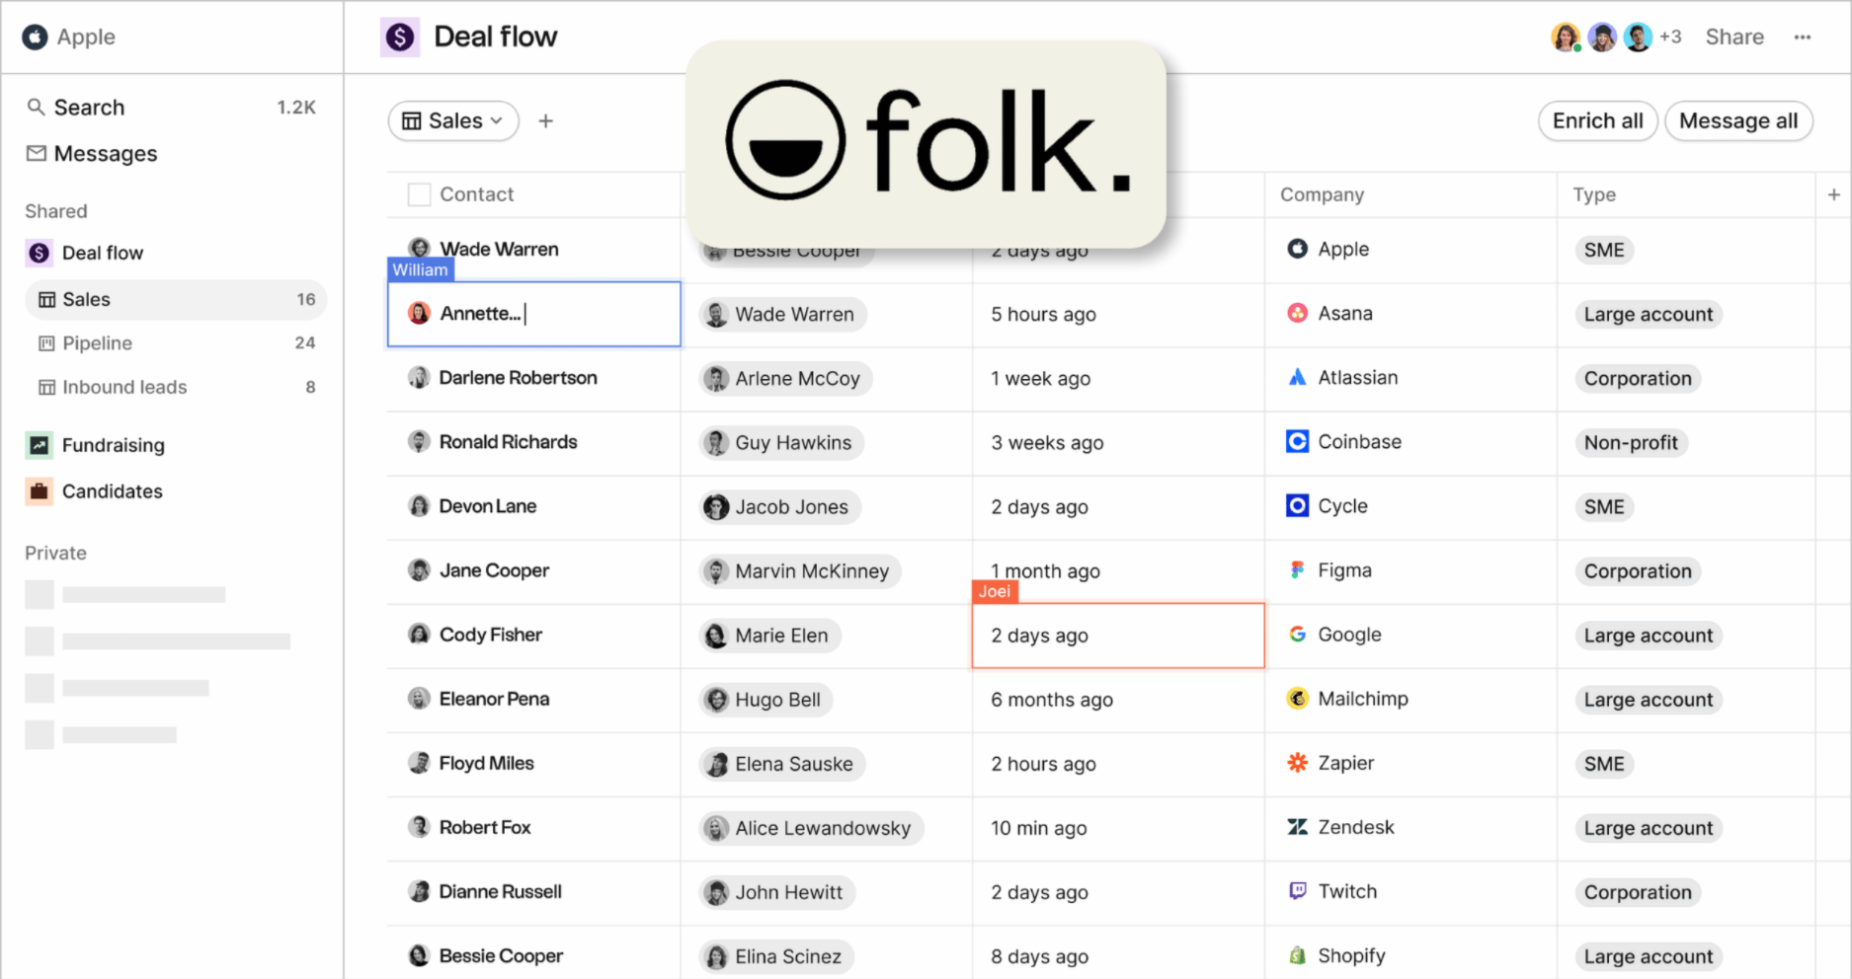Click the Type column header
The width and height of the screenshot is (1852, 979).
(1594, 194)
